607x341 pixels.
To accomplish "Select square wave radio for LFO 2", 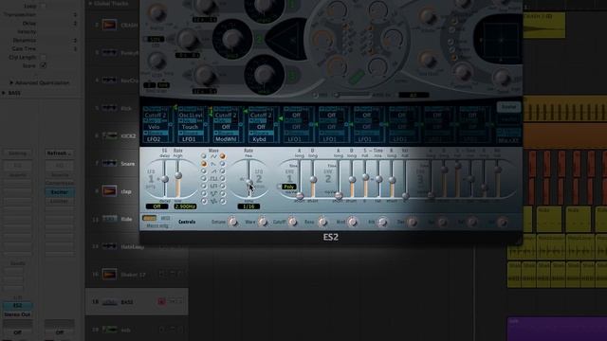I will click(222, 179).
